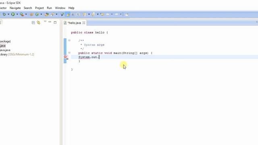This screenshot has height=145, width=258.
Task: Click the Search flashlight toolbar icon
Action: coord(52,14)
